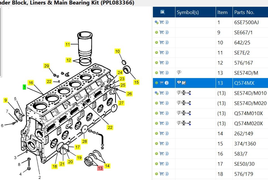This screenshot has height=180, width=268.
Task: Click the branch arrow symbol for Q574M010X
Action: tap(189, 113)
